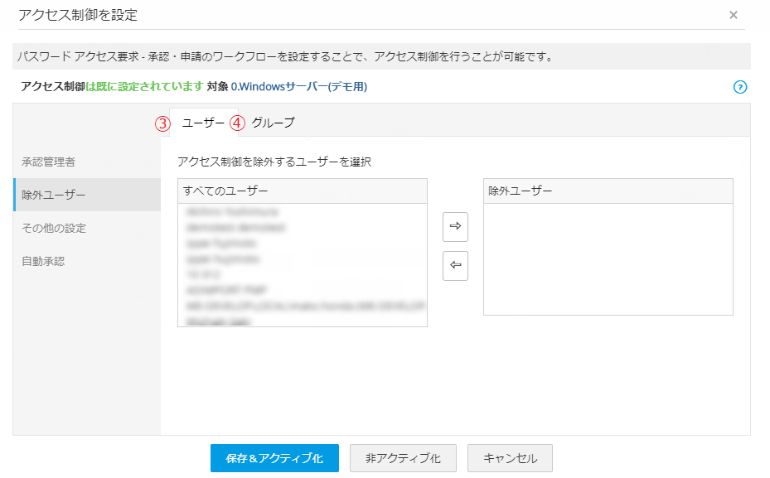Remove excluded user with the left arrow

pyautogui.click(x=455, y=266)
